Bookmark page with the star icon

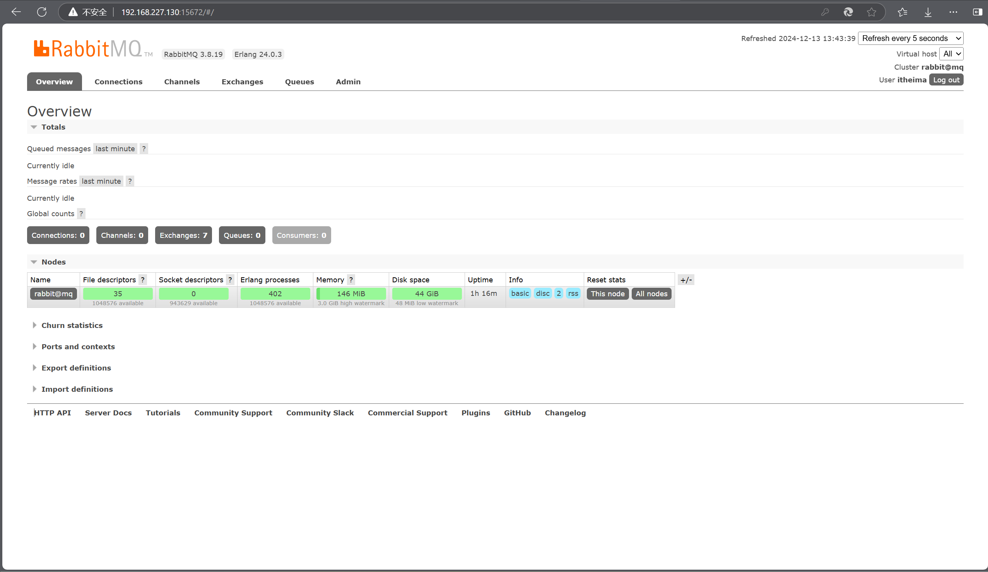tap(871, 12)
